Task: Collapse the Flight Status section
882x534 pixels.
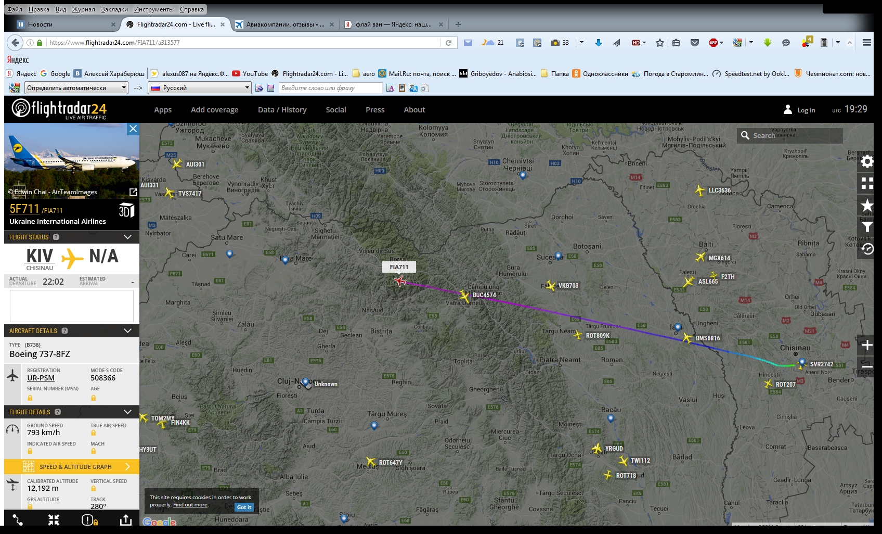Action: coord(127,237)
